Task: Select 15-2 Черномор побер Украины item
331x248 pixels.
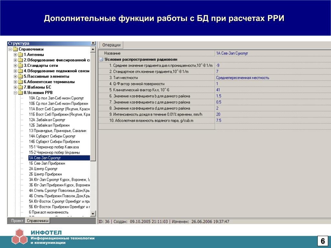Action: 54,152
